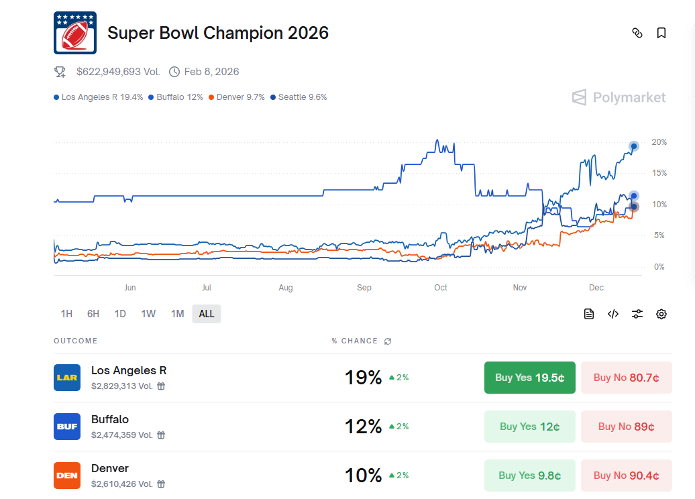
Task: Bookmark the Super Bowl Champion 2026 market
Action: [x=661, y=32]
